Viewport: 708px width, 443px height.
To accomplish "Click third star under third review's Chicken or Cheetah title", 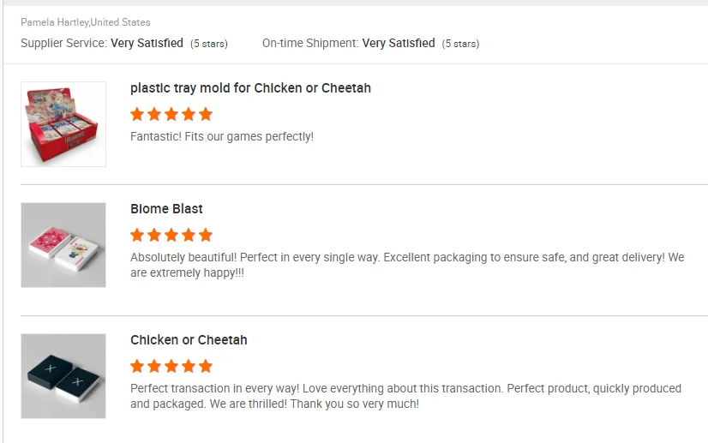I will (x=171, y=366).
